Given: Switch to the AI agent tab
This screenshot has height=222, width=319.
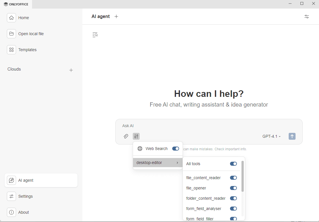Looking at the screenshot, I should 101,16.
